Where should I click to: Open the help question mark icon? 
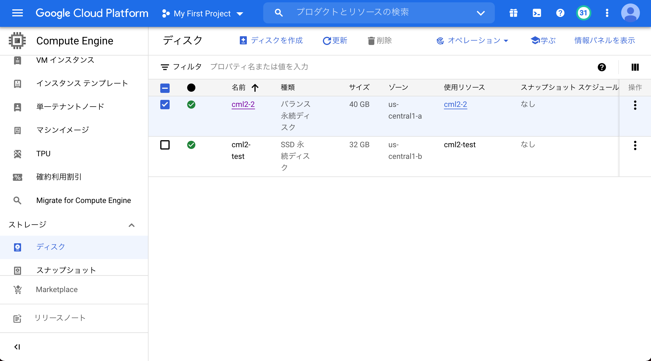pyautogui.click(x=560, y=13)
